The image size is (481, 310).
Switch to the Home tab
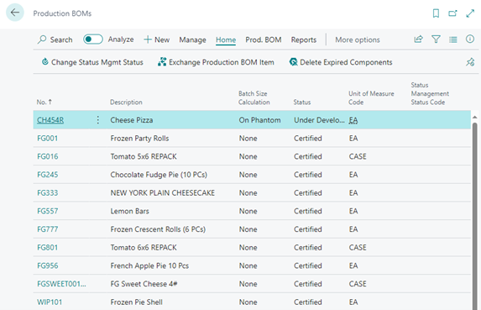pos(226,39)
